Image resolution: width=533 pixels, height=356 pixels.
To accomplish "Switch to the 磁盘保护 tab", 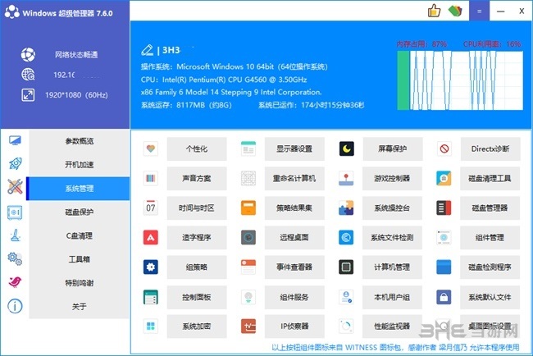I will click(x=80, y=212).
